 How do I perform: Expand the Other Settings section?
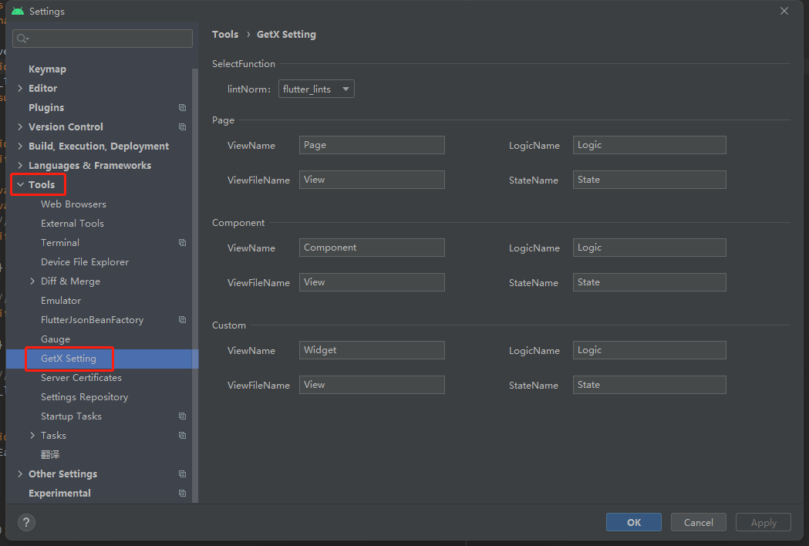[20, 474]
